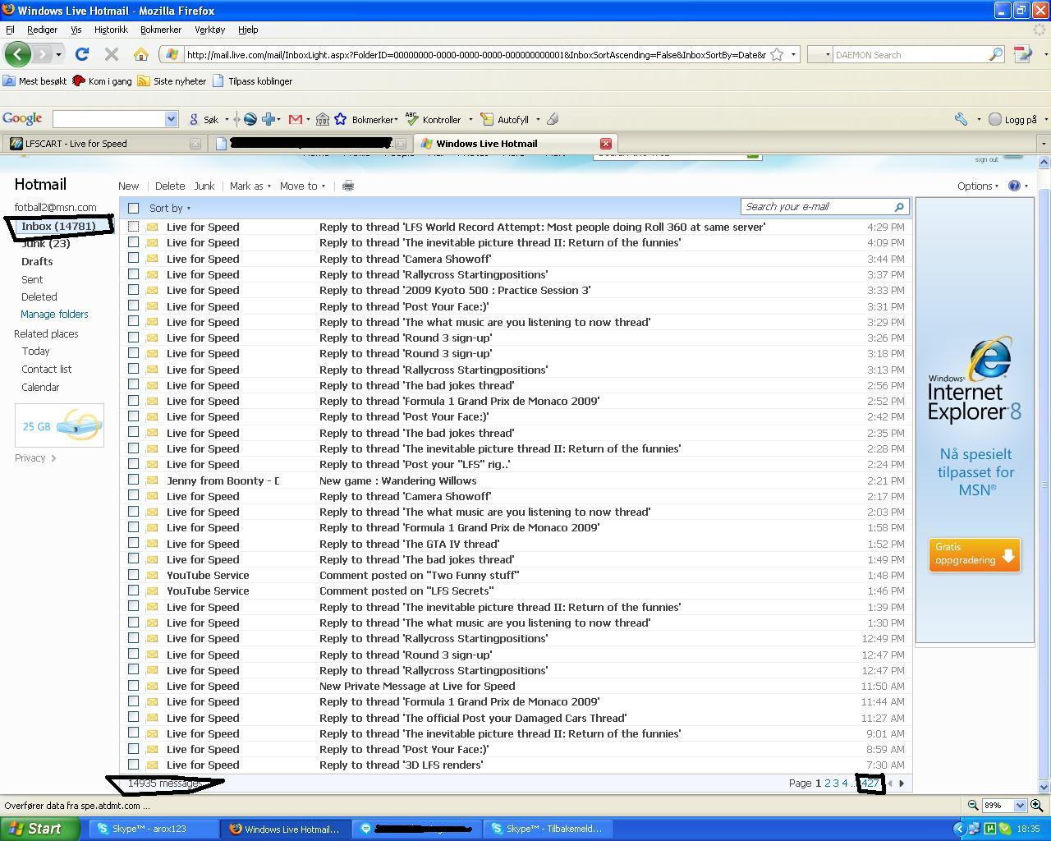Screen dimensions: 1051x841
Task: Go to the Firefox home icon
Action: [x=141, y=54]
